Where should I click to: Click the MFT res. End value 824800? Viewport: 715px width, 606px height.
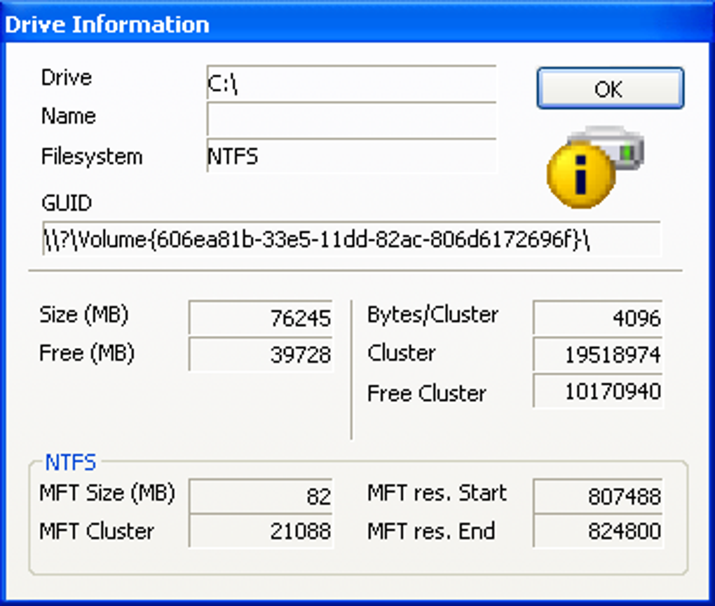click(598, 531)
